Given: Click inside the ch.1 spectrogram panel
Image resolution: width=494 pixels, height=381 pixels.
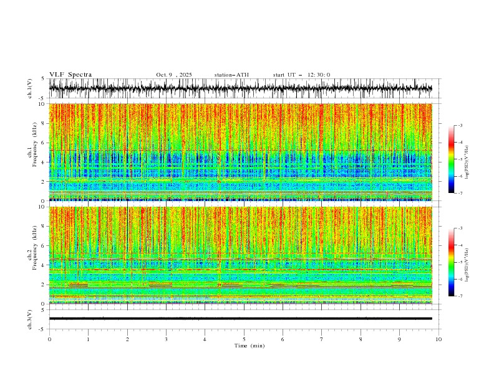Looking at the screenshot, I should point(240,152).
